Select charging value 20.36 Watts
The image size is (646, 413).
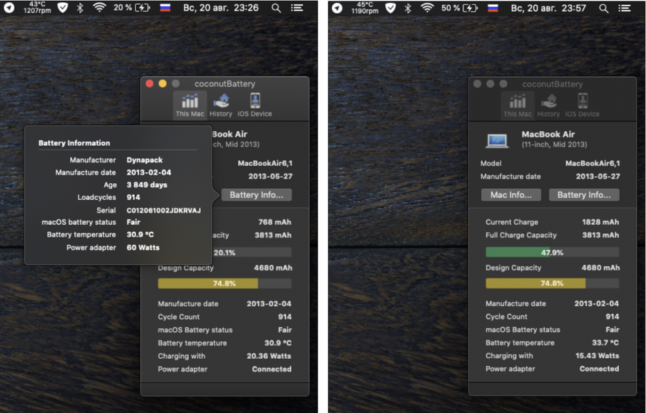[x=269, y=356]
